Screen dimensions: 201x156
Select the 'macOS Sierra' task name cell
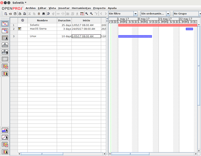[42, 29]
